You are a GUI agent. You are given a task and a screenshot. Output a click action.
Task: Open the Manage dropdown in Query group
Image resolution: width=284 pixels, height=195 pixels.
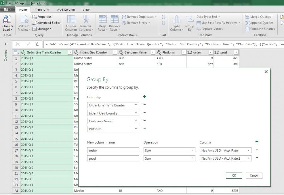42,29
